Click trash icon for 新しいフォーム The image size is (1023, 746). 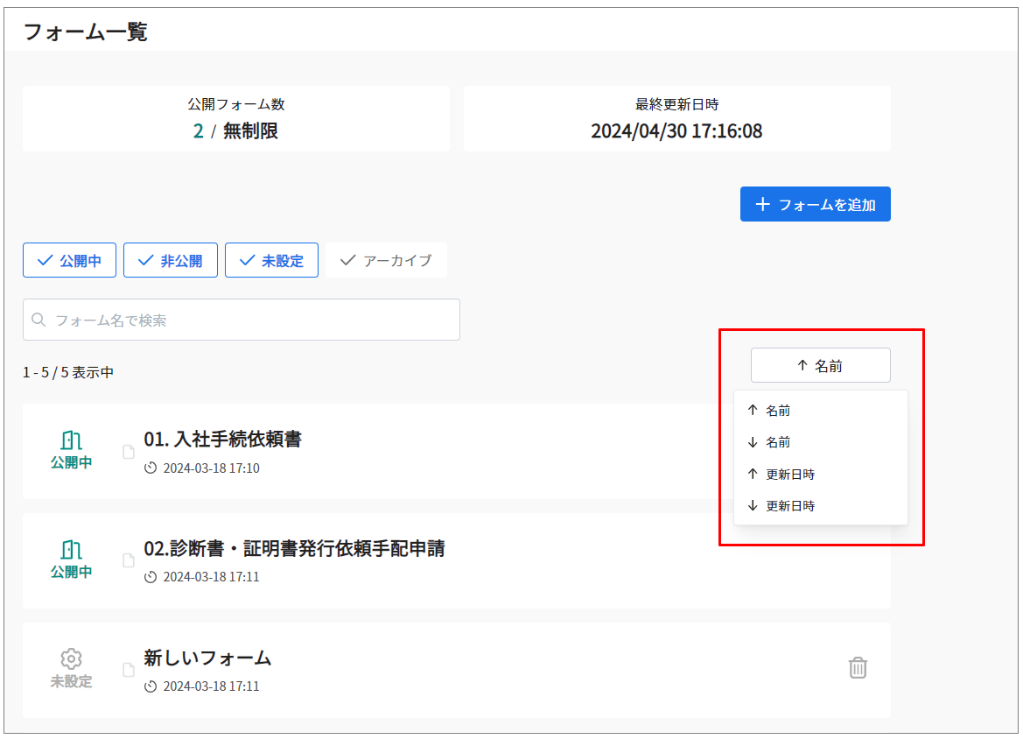point(858,668)
